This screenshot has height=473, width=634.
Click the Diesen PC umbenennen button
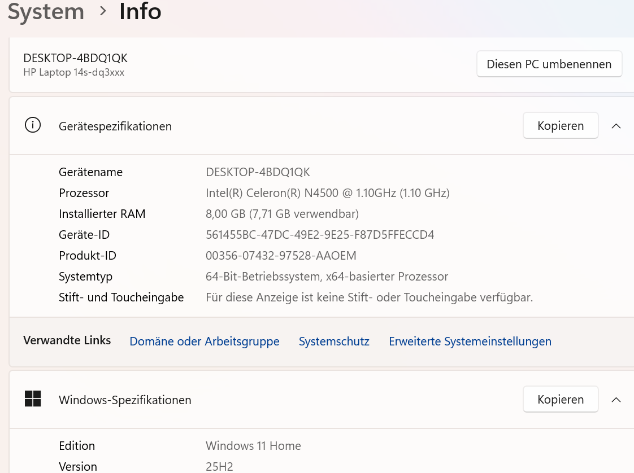[x=549, y=64]
